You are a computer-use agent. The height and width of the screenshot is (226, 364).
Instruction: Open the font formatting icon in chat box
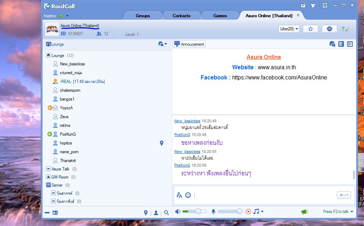point(179,195)
